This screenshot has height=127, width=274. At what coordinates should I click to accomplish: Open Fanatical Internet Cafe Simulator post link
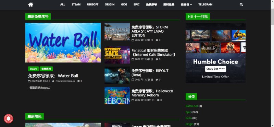pyautogui.click(x=153, y=53)
